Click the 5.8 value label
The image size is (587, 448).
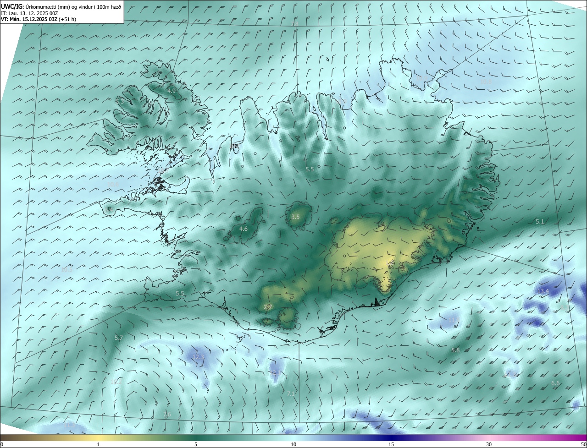tap(455, 350)
